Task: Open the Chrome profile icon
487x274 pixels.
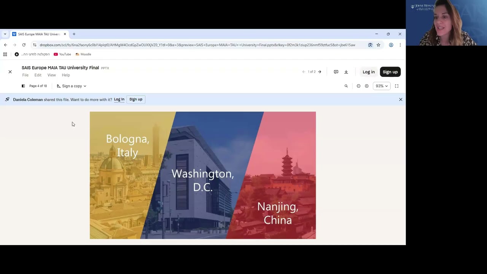Action: click(391, 45)
